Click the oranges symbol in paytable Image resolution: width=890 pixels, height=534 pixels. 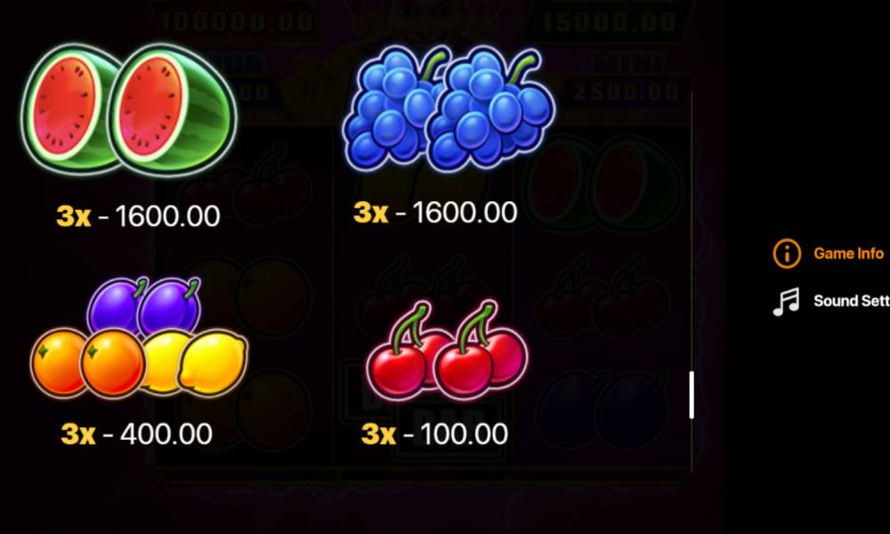click(x=87, y=362)
